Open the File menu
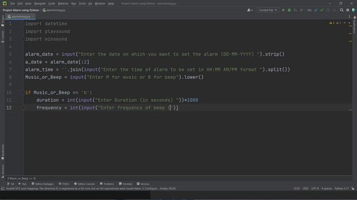 tap(12, 4)
